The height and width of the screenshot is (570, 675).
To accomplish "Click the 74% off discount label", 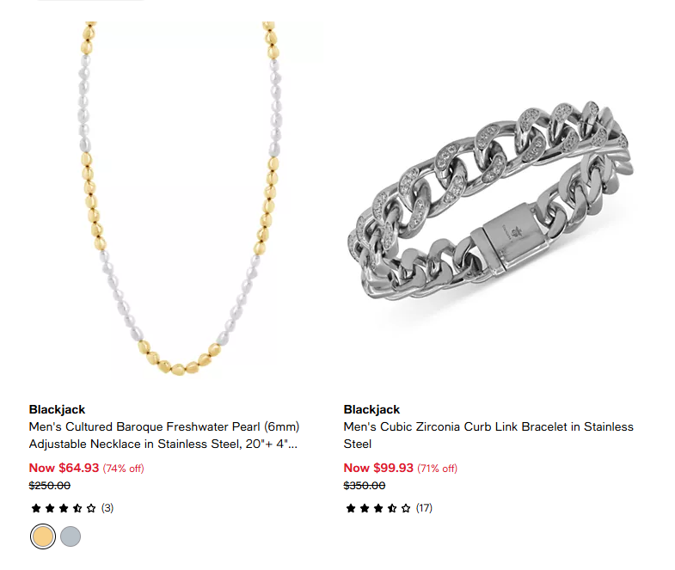I will click(x=123, y=469).
